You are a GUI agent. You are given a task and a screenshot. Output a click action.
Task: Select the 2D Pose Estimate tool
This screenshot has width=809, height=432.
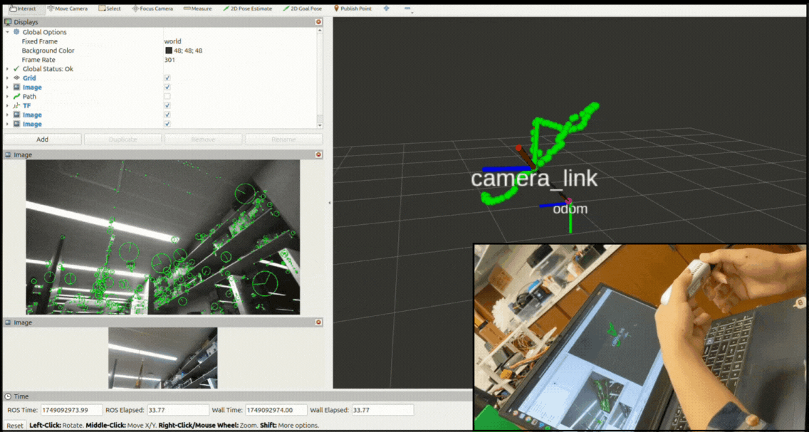[248, 9]
